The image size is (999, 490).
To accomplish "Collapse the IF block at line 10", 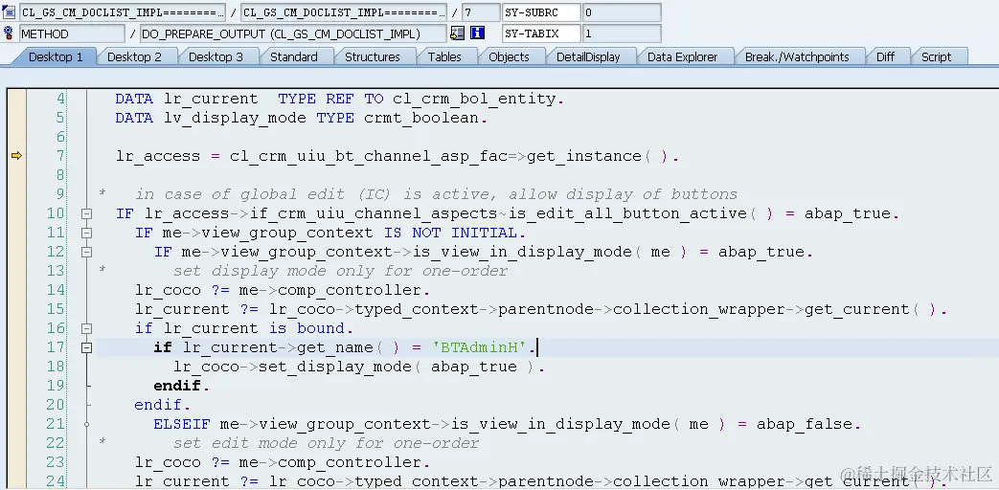I will point(86,213).
